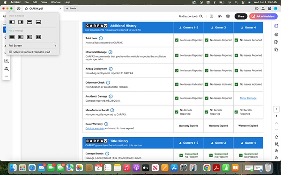The height and width of the screenshot is (175, 281).
Task: Show info for Damage Brands
Action: pyautogui.click(x=107, y=154)
